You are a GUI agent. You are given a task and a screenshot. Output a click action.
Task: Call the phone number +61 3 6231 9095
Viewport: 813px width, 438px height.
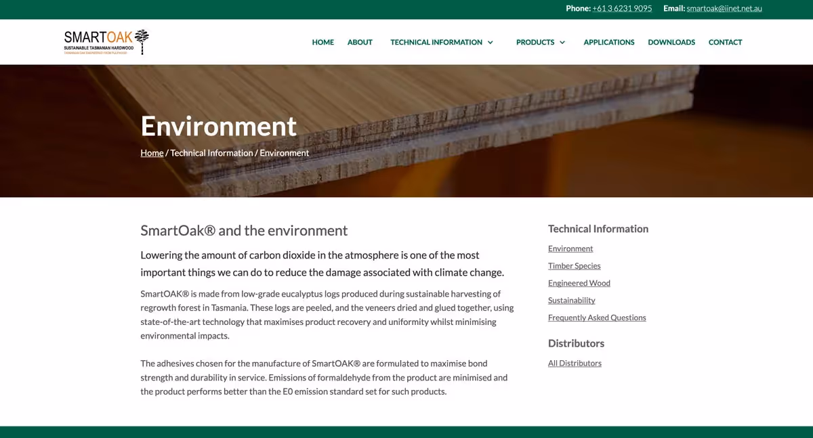pyautogui.click(x=622, y=8)
